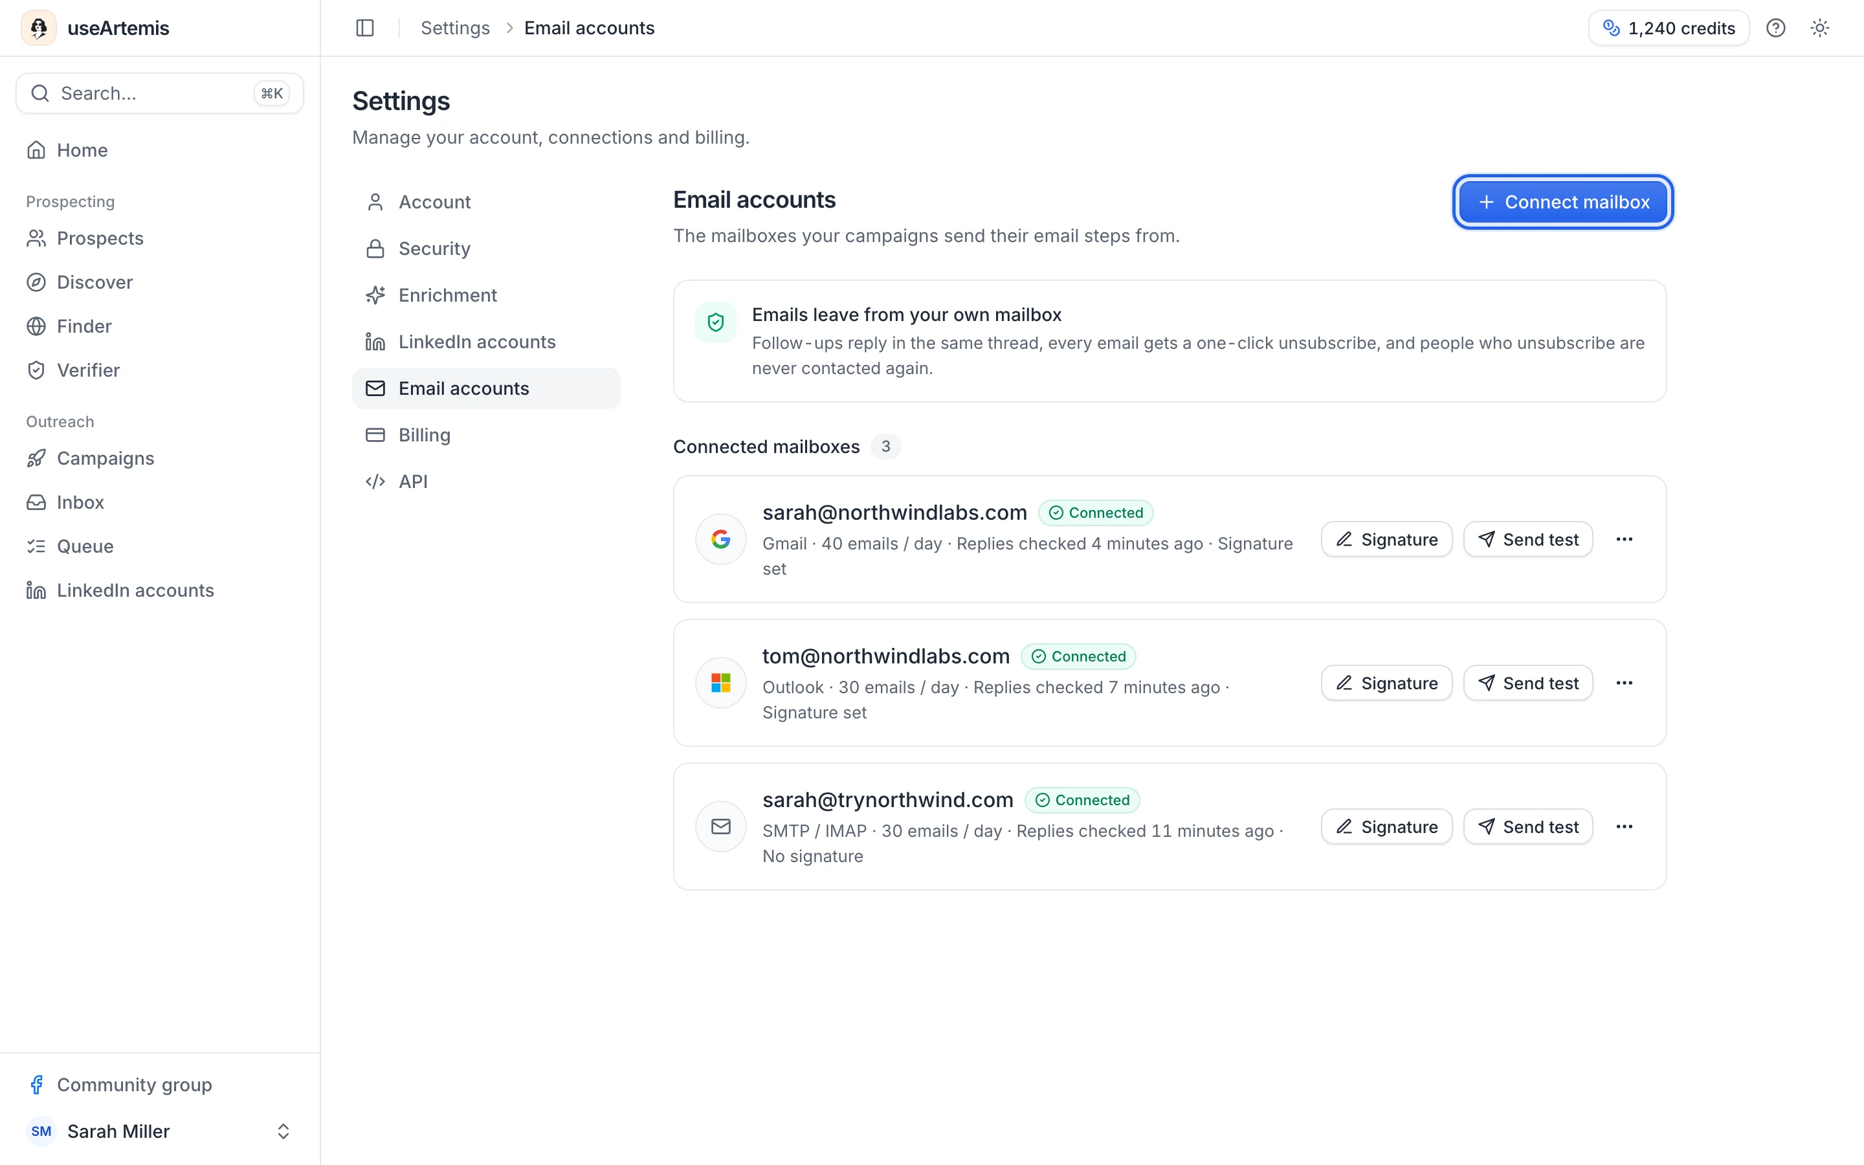Screen dimensions: 1864x1165
Task: Click Connected badge beside tom@northwindlabs.com
Action: [1078, 656]
